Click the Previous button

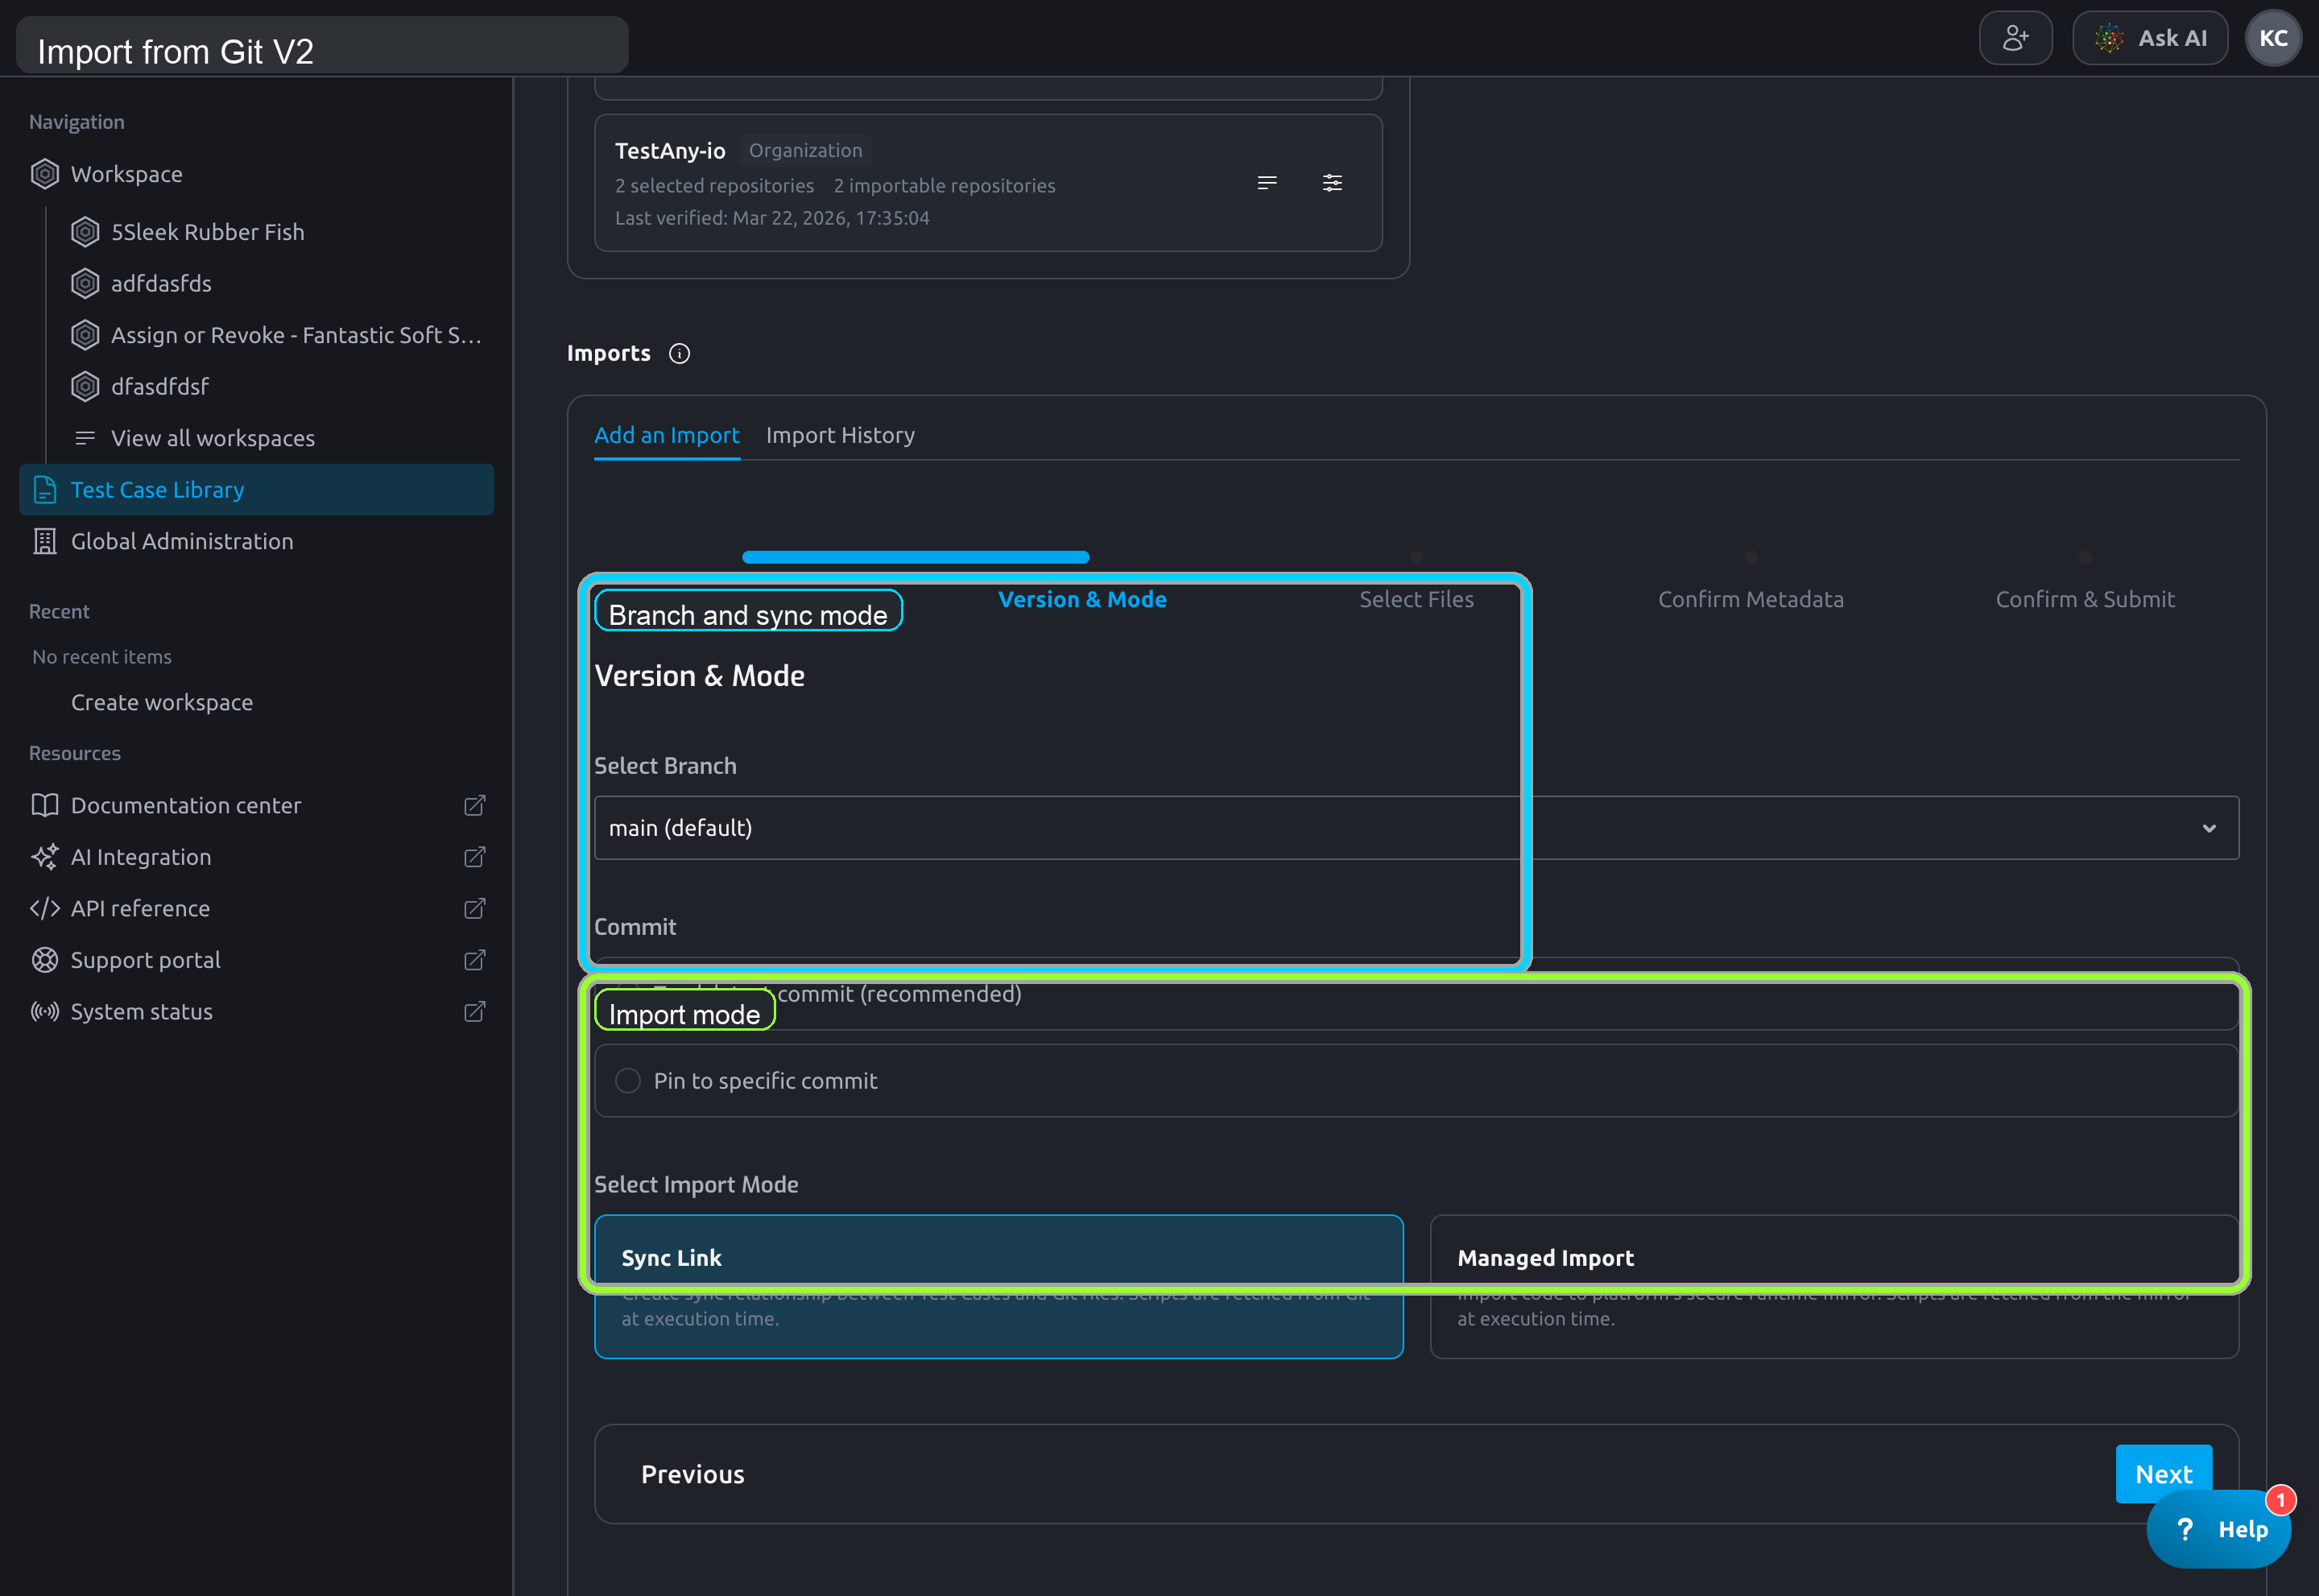pyautogui.click(x=692, y=1474)
